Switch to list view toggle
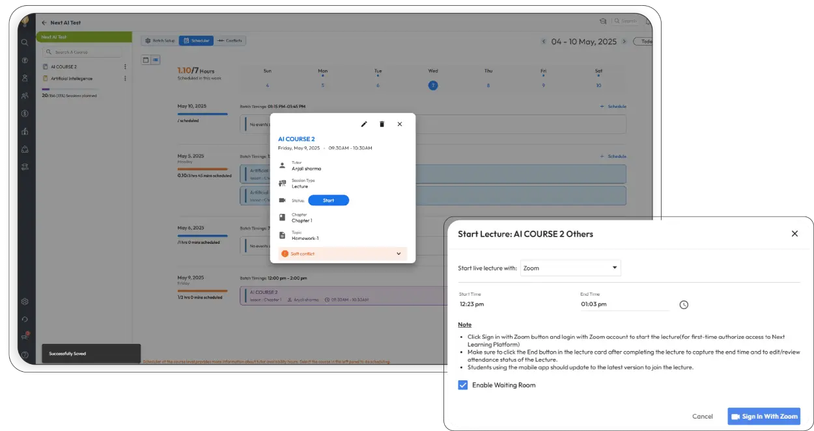 155,60
